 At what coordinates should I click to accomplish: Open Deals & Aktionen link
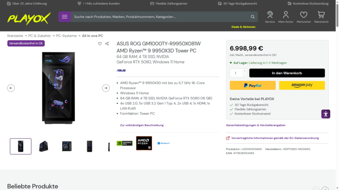243,27
